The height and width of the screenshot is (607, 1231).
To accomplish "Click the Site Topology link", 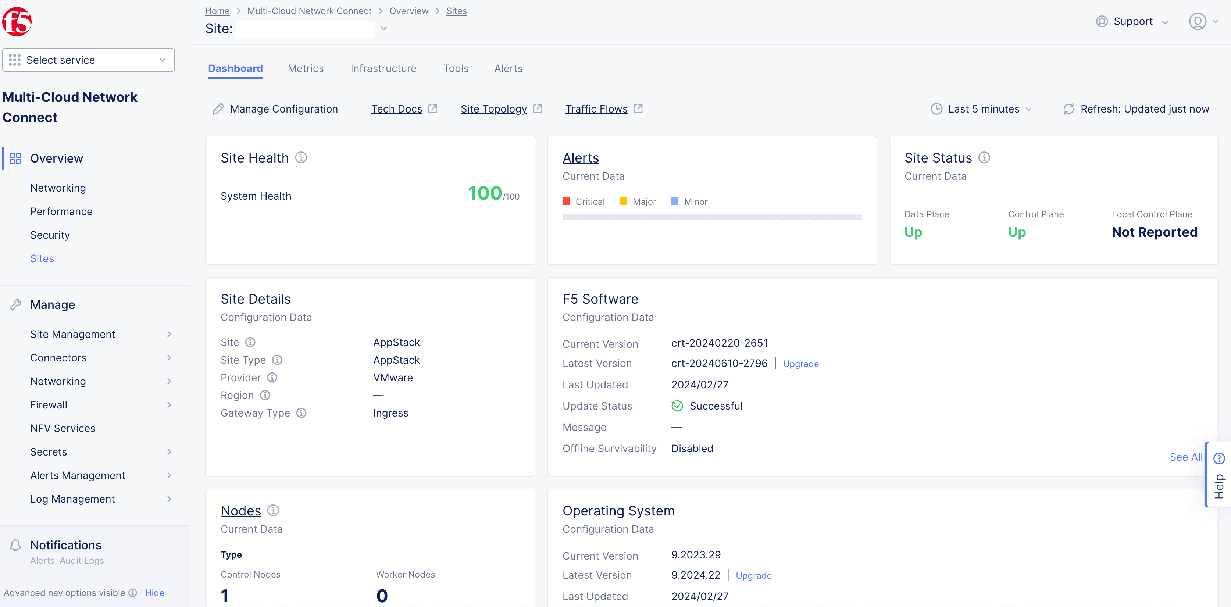I will pos(494,109).
